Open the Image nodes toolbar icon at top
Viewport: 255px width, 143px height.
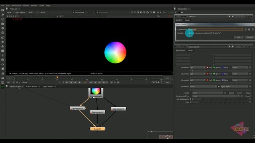point(3,10)
